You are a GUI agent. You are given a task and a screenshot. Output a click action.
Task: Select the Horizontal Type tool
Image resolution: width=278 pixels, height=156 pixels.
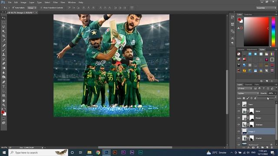coord(3,87)
